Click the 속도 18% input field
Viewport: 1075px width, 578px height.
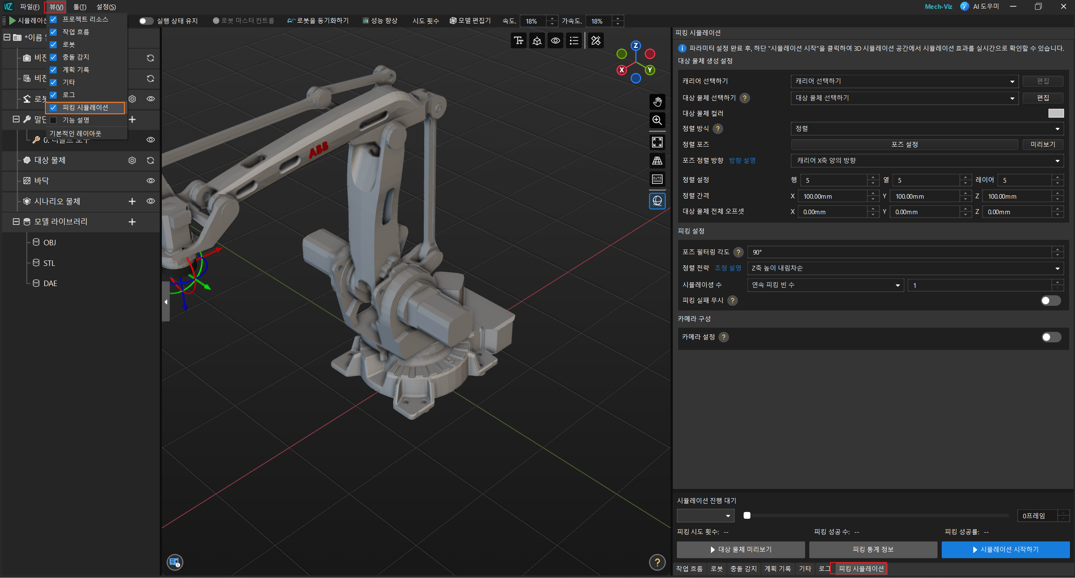coord(533,21)
